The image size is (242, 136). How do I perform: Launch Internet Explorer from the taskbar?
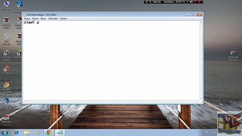pyautogui.click(x=16, y=133)
